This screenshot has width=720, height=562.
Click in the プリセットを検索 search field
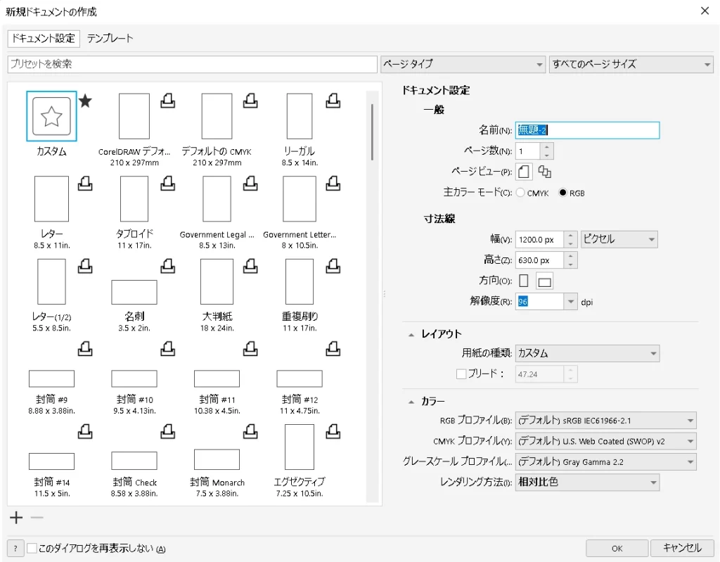click(x=190, y=64)
